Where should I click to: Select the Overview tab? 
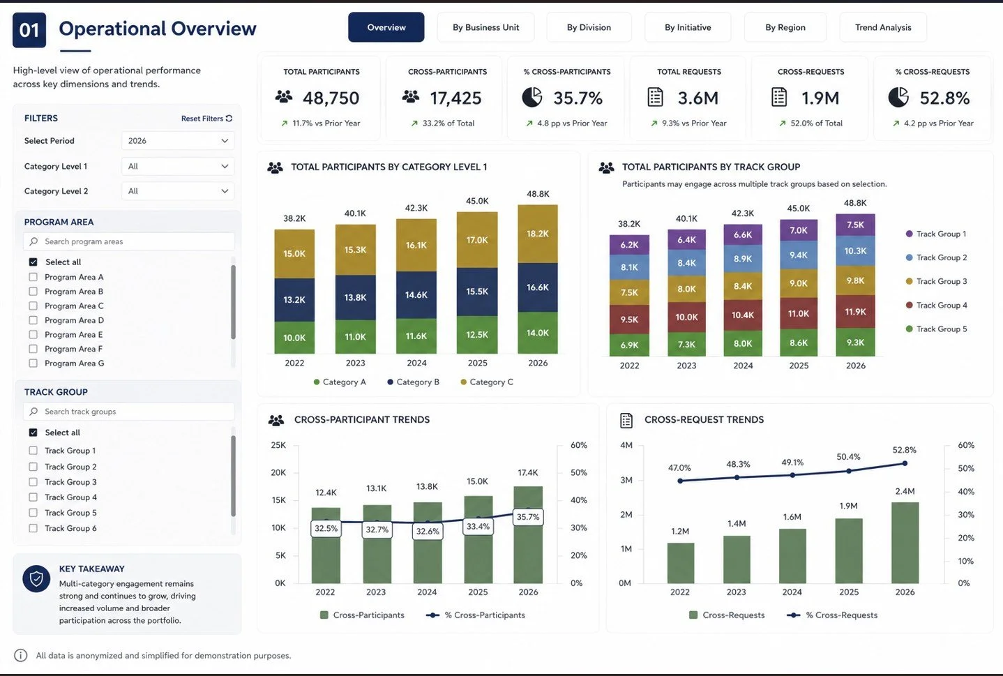pyautogui.click(x=386, y=27)
